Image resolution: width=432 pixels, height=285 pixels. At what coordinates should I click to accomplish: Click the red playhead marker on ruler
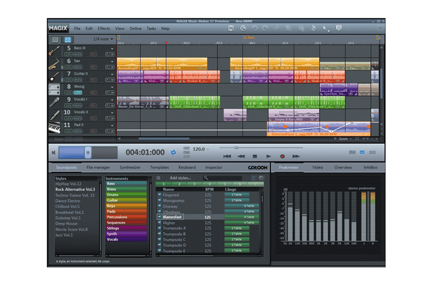pos(166,43)
